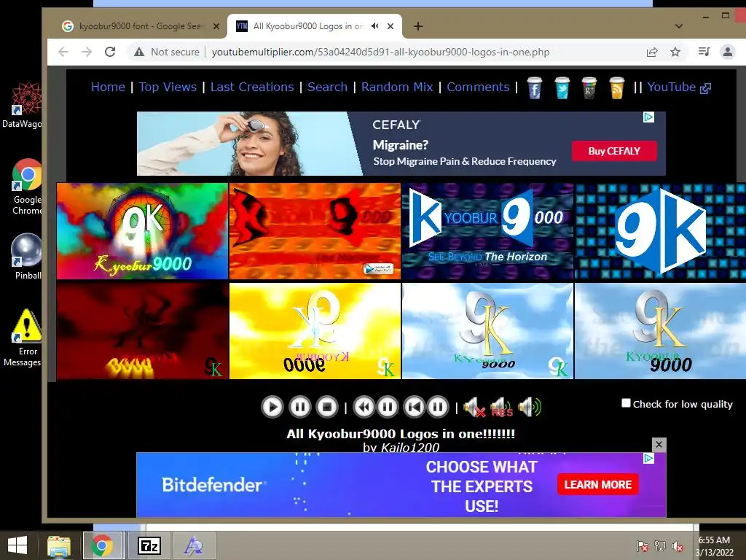Open the letter A app on taskbar
The height and width of the screenshot is (560, 746).
pos(194,545)
